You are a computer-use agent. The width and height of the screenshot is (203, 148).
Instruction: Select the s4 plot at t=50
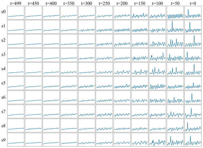175,69
